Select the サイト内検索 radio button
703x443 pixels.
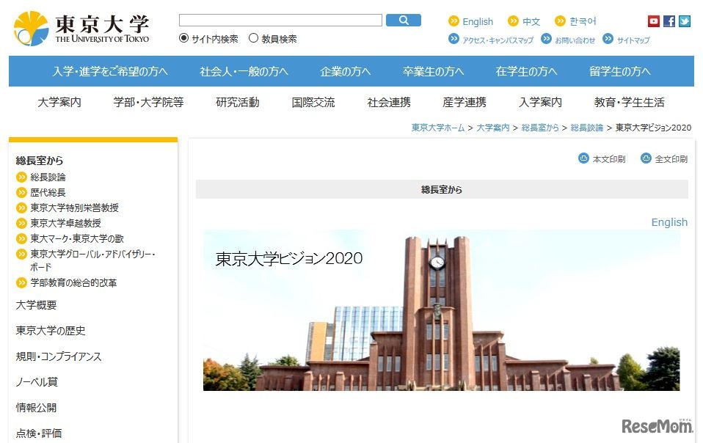183,38
